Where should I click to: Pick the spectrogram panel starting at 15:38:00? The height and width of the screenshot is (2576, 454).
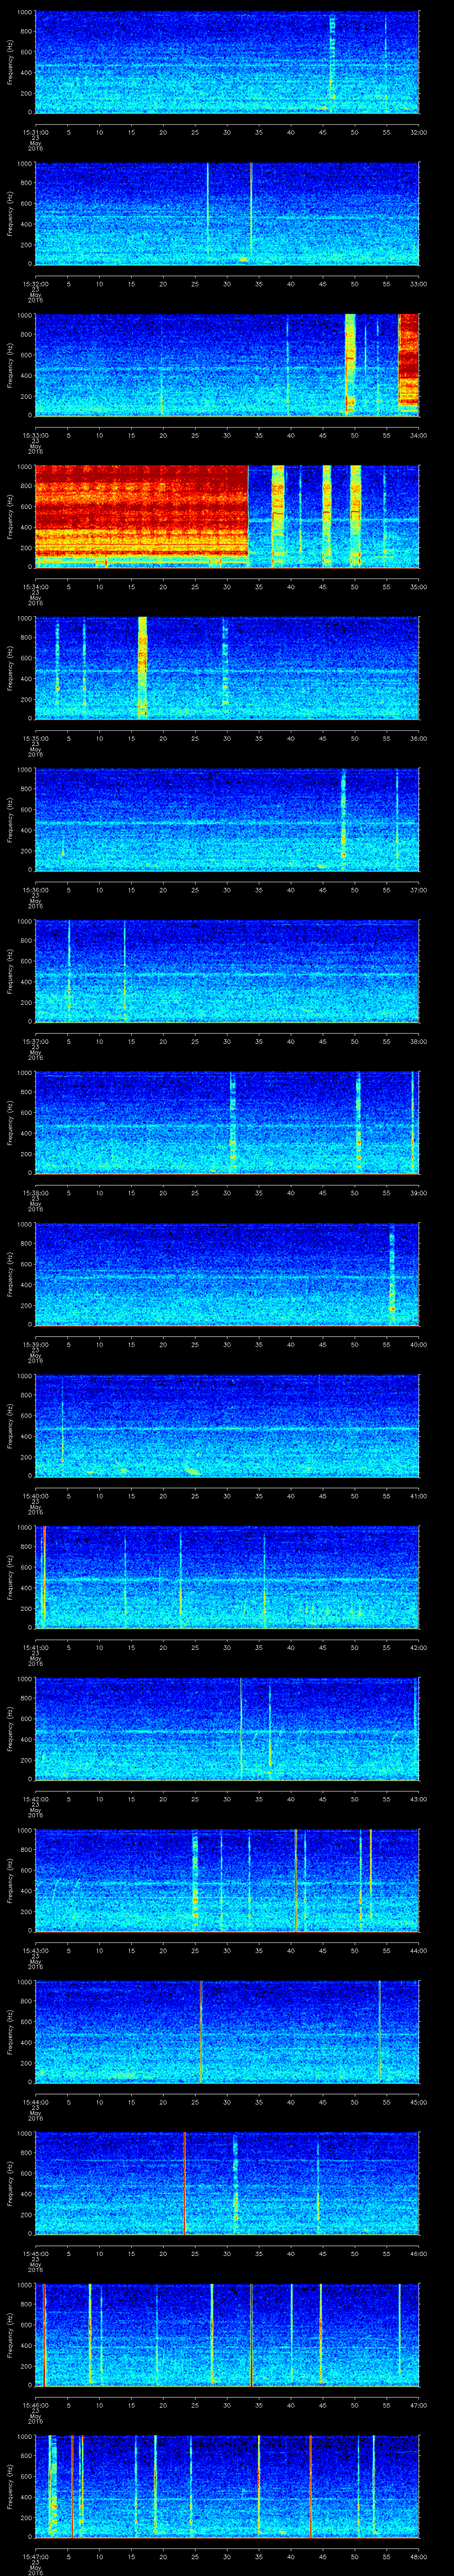(227, 1123)
